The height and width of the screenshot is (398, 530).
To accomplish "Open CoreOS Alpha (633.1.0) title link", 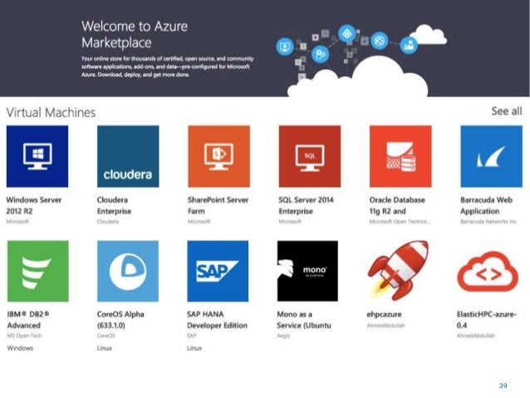I will [x=120, y=320].
